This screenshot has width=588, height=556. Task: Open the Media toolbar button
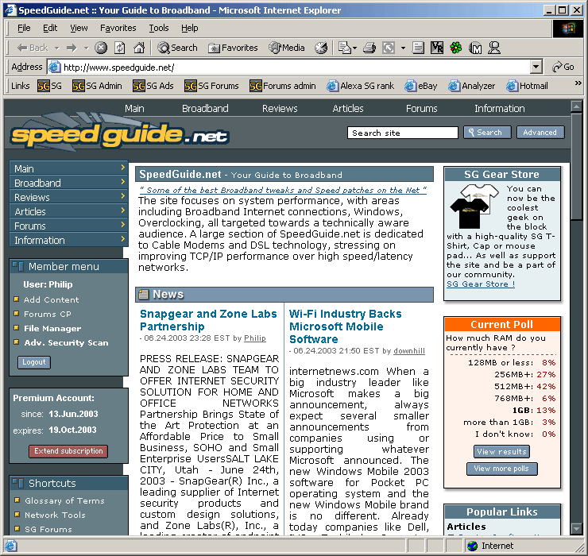click(287, 48)
